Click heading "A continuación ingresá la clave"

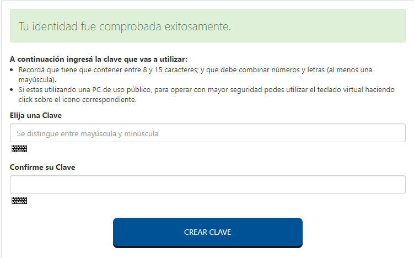point(99,60)
